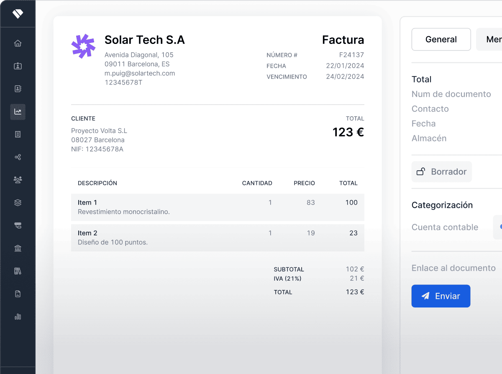The height and width of the screenshot is (374, 502).
Task: Click the tax ID 12345678T
Action: click(123, 82)
